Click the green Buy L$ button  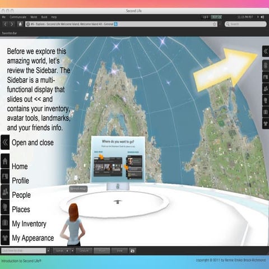216,17
